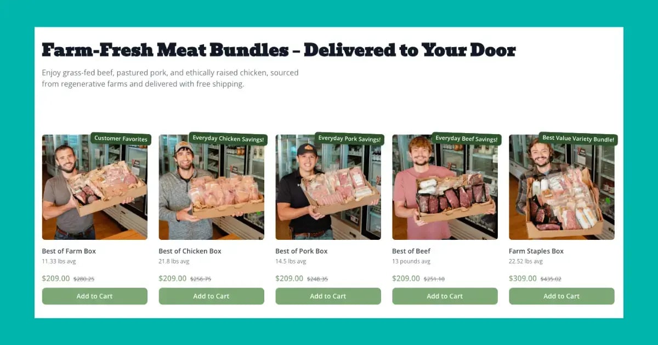Click the Customer Favorites badge
The image size is (658, 345).
(x=121, y=139)
